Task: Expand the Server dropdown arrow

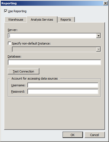Action: (x=98, y=36)
